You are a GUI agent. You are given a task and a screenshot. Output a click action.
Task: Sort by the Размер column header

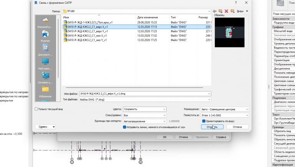(x=204, y=17)
